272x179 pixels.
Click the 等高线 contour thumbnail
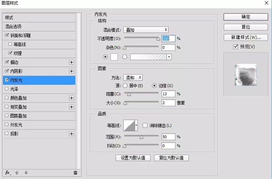129,125
